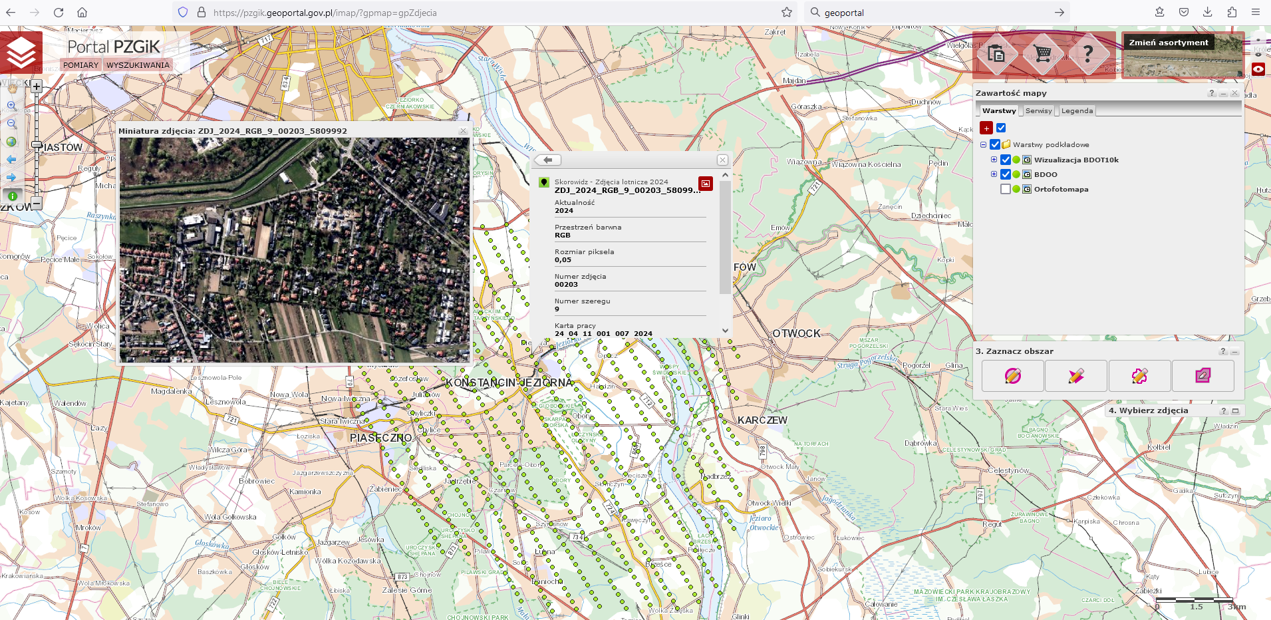Show full map extent with globe icon
This screenshot has height=620, width=1271.
click(11, 142)
